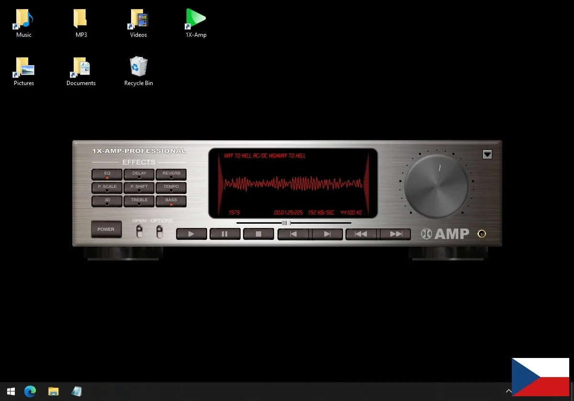
Task: Click the large volume knob
Action: [x=436, y=186]
